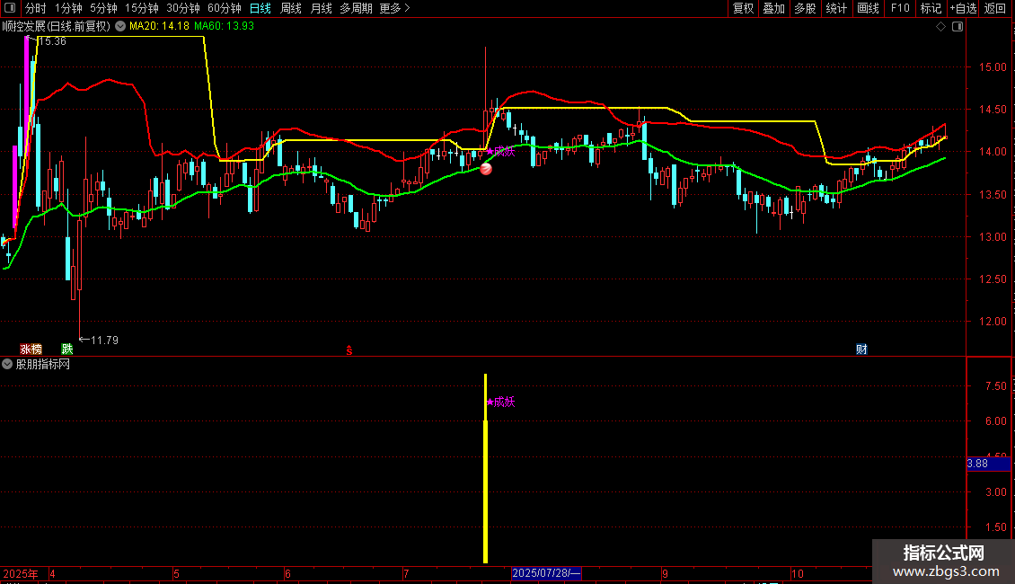Click the MA60: 13.93 legend value
Screen dimensions: 1015x584
pyautogui.click(x=224, y=26)
